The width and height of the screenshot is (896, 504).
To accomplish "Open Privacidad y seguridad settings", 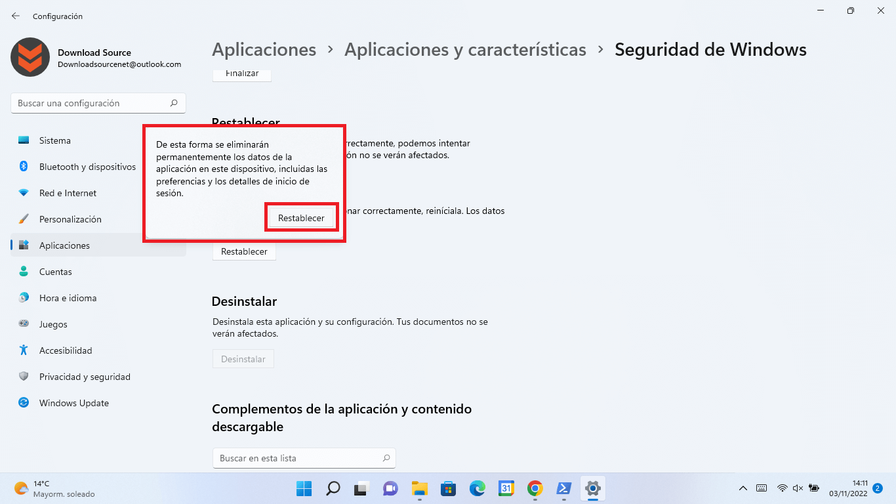I will (x=98, y=377).
